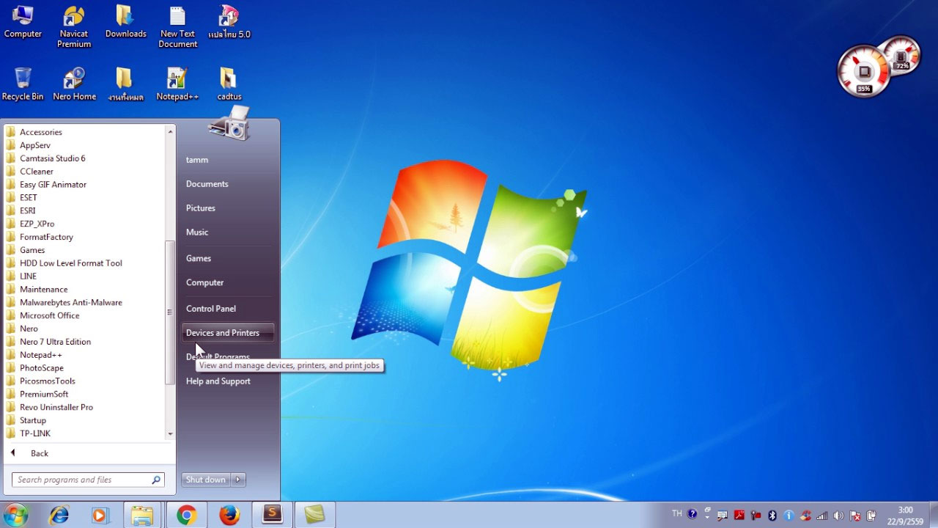Open Control Panel from the Start menu
The height and width of the screenshot is (528, 938).
210,309
